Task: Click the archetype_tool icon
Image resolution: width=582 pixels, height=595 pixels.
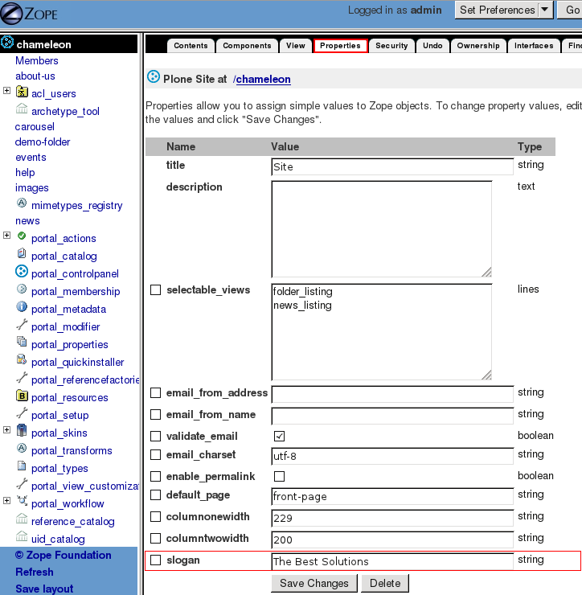Action: coord(22,109)
